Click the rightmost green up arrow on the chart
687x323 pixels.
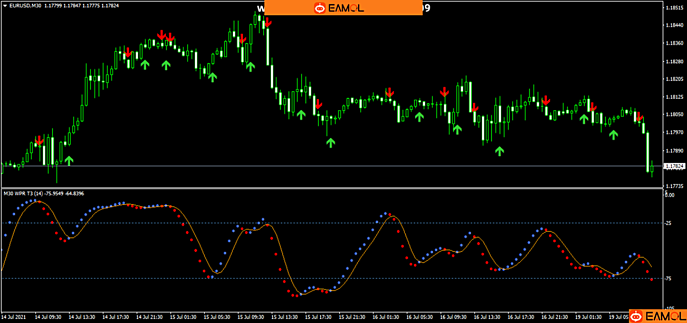(x=613, y=135)
